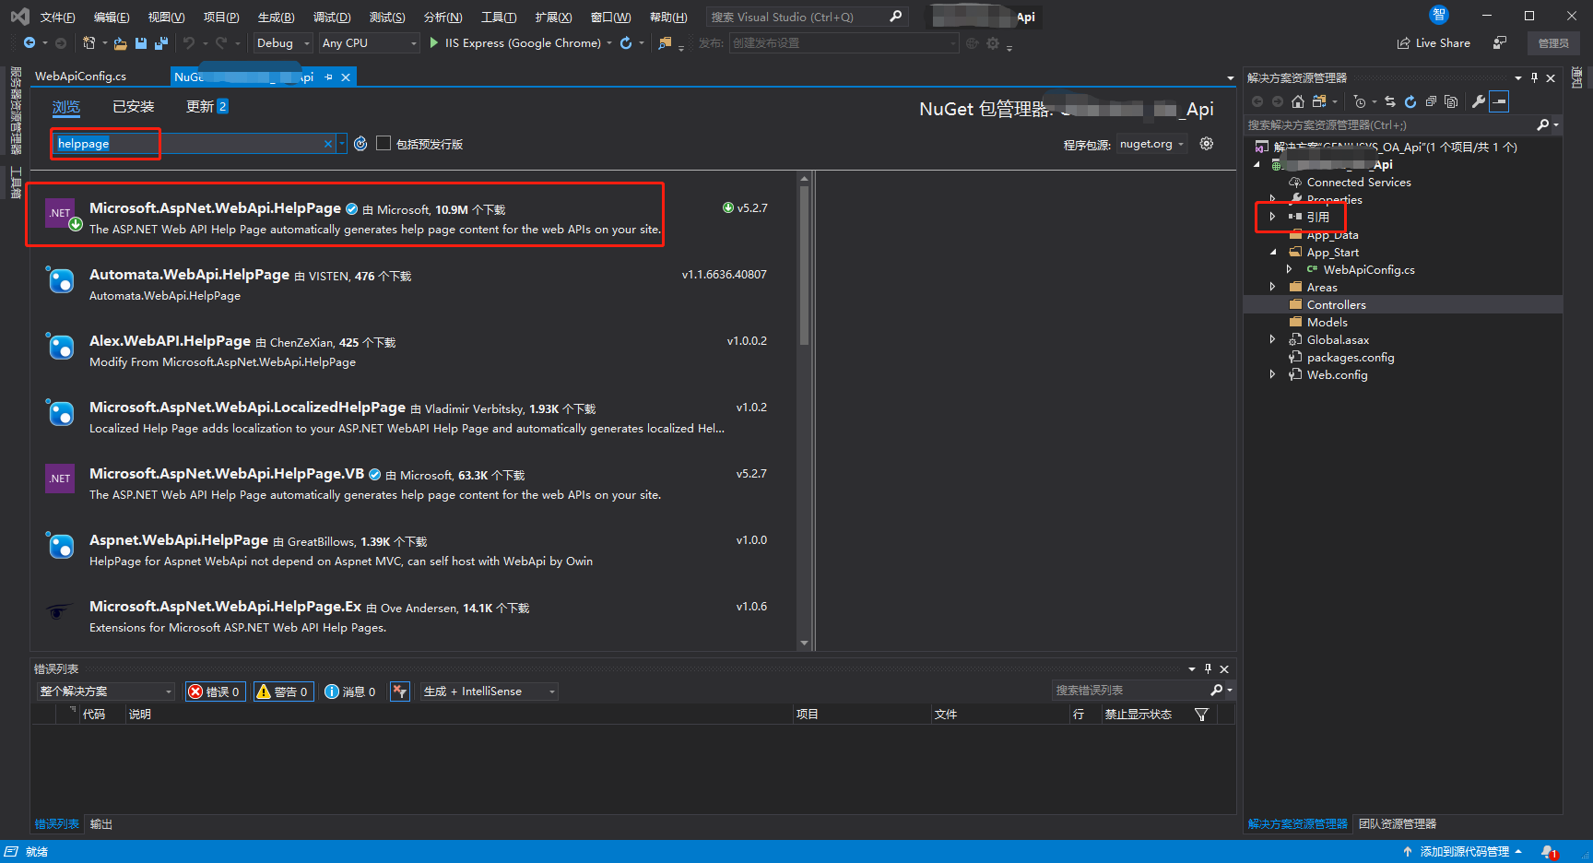This screenshot has width=1593, height=863.
Task: Click the Live Share button
Action: (1434, 43)
